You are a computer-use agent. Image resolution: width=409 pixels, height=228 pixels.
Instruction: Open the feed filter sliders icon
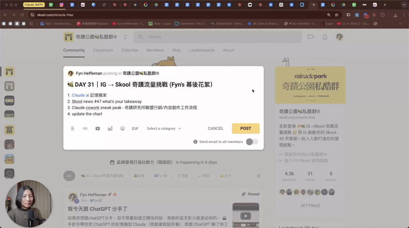tap(258, 176)
